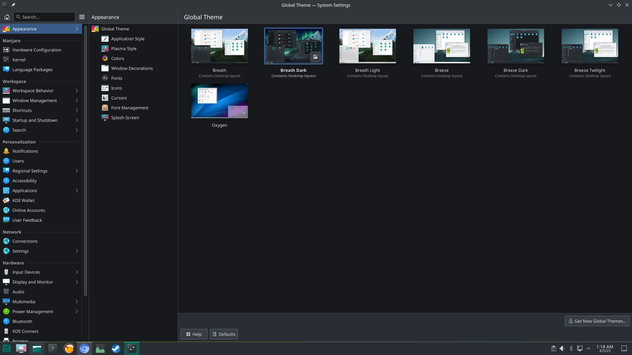Screen dimensions: 632x355
Task: Expand the Search category arrow
Action: tap(77, 130)
